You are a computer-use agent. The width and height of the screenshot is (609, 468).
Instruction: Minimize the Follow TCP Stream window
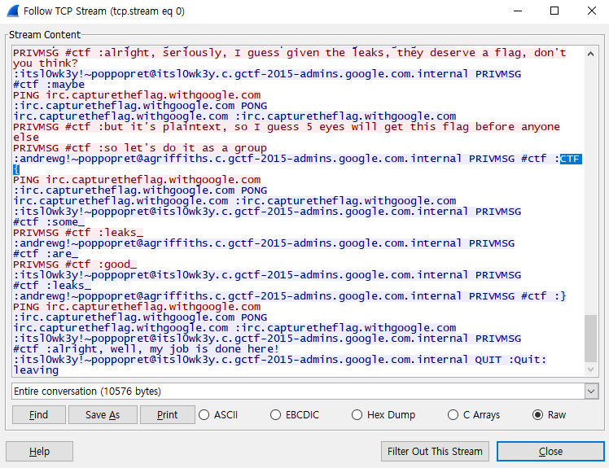(518, 11)
